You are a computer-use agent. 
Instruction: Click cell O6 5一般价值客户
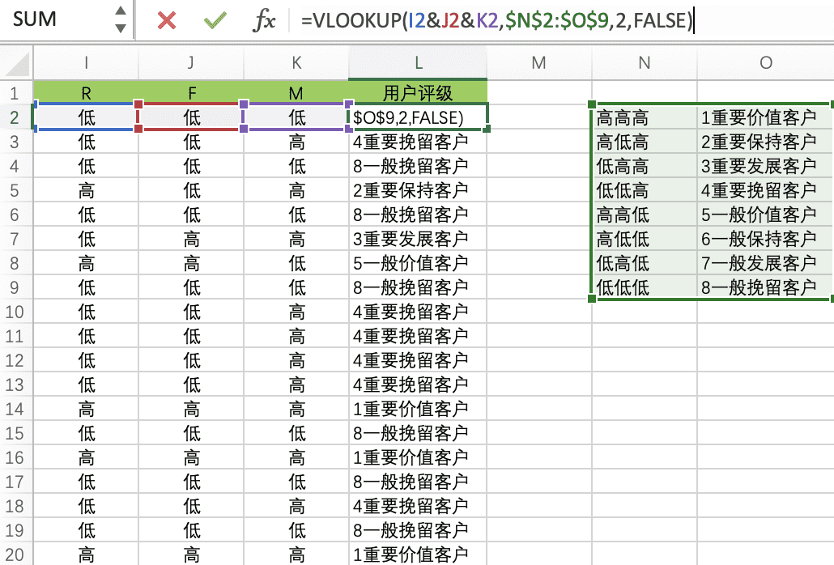(x=765, y=215)
